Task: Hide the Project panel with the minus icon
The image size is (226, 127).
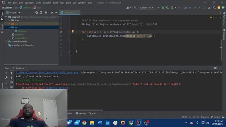Action: [56, 13]
